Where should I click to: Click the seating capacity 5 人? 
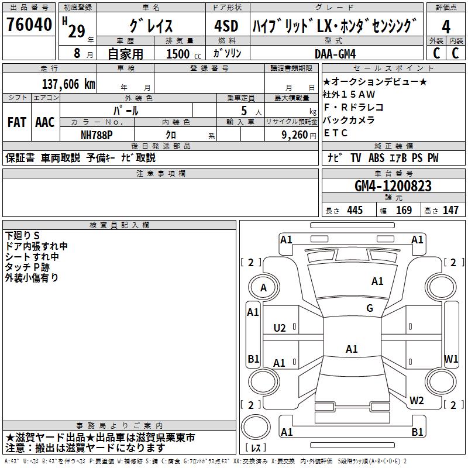[x=252, y=111]
